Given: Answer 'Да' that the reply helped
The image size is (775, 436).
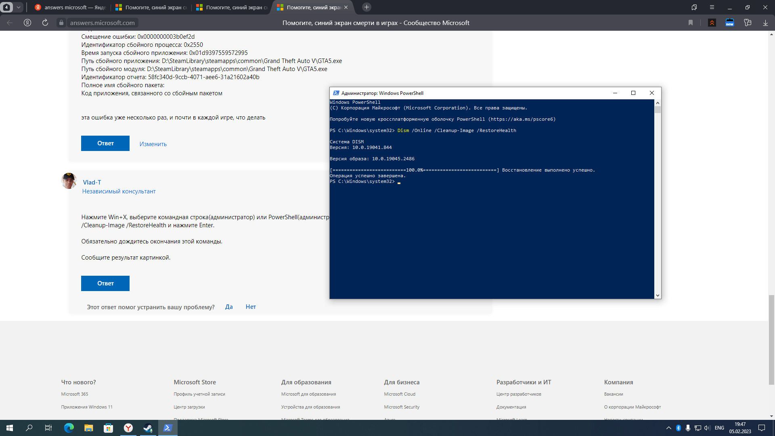Looking at the screenshot, I should [229, 307].
